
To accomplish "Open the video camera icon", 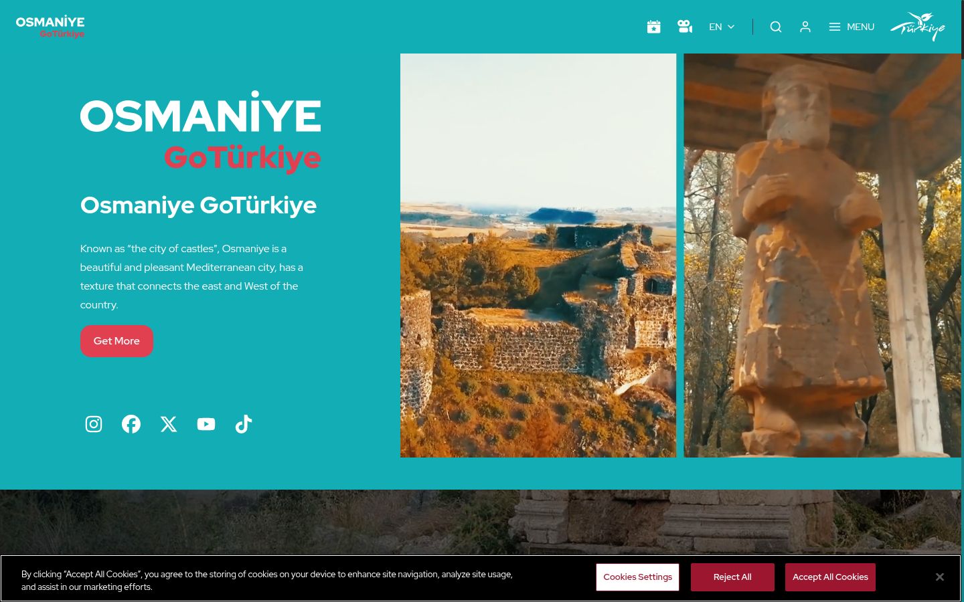I will coord(684,27).
